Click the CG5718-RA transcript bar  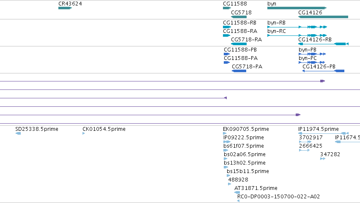click(239, 44)
